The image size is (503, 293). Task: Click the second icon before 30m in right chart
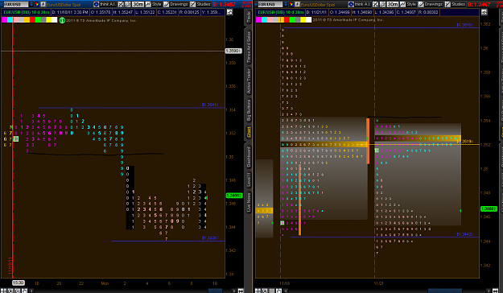click(x=382, y=4)
